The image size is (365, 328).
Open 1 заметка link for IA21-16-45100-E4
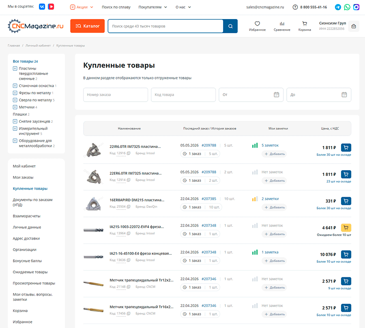tap(270, 252)
